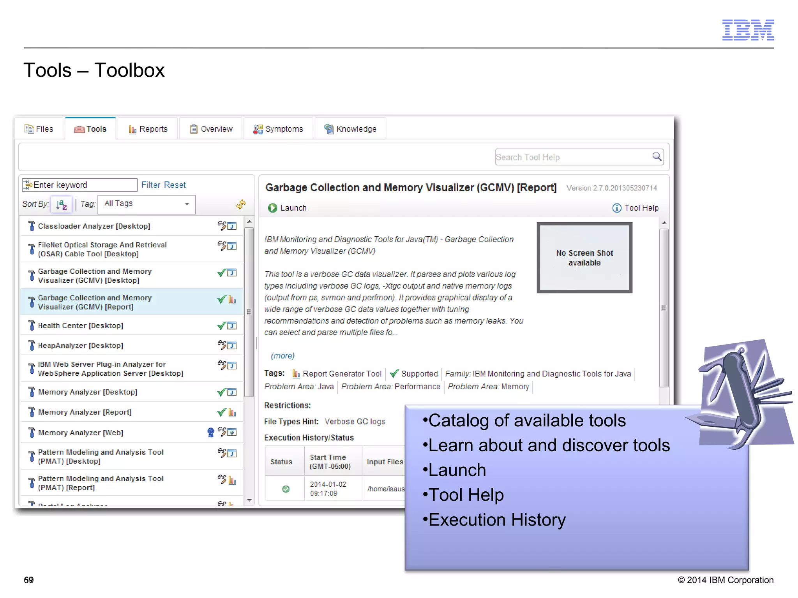
Task: Select HeapAnalyzer [Desktop] tool
Action: pos(132,345)
